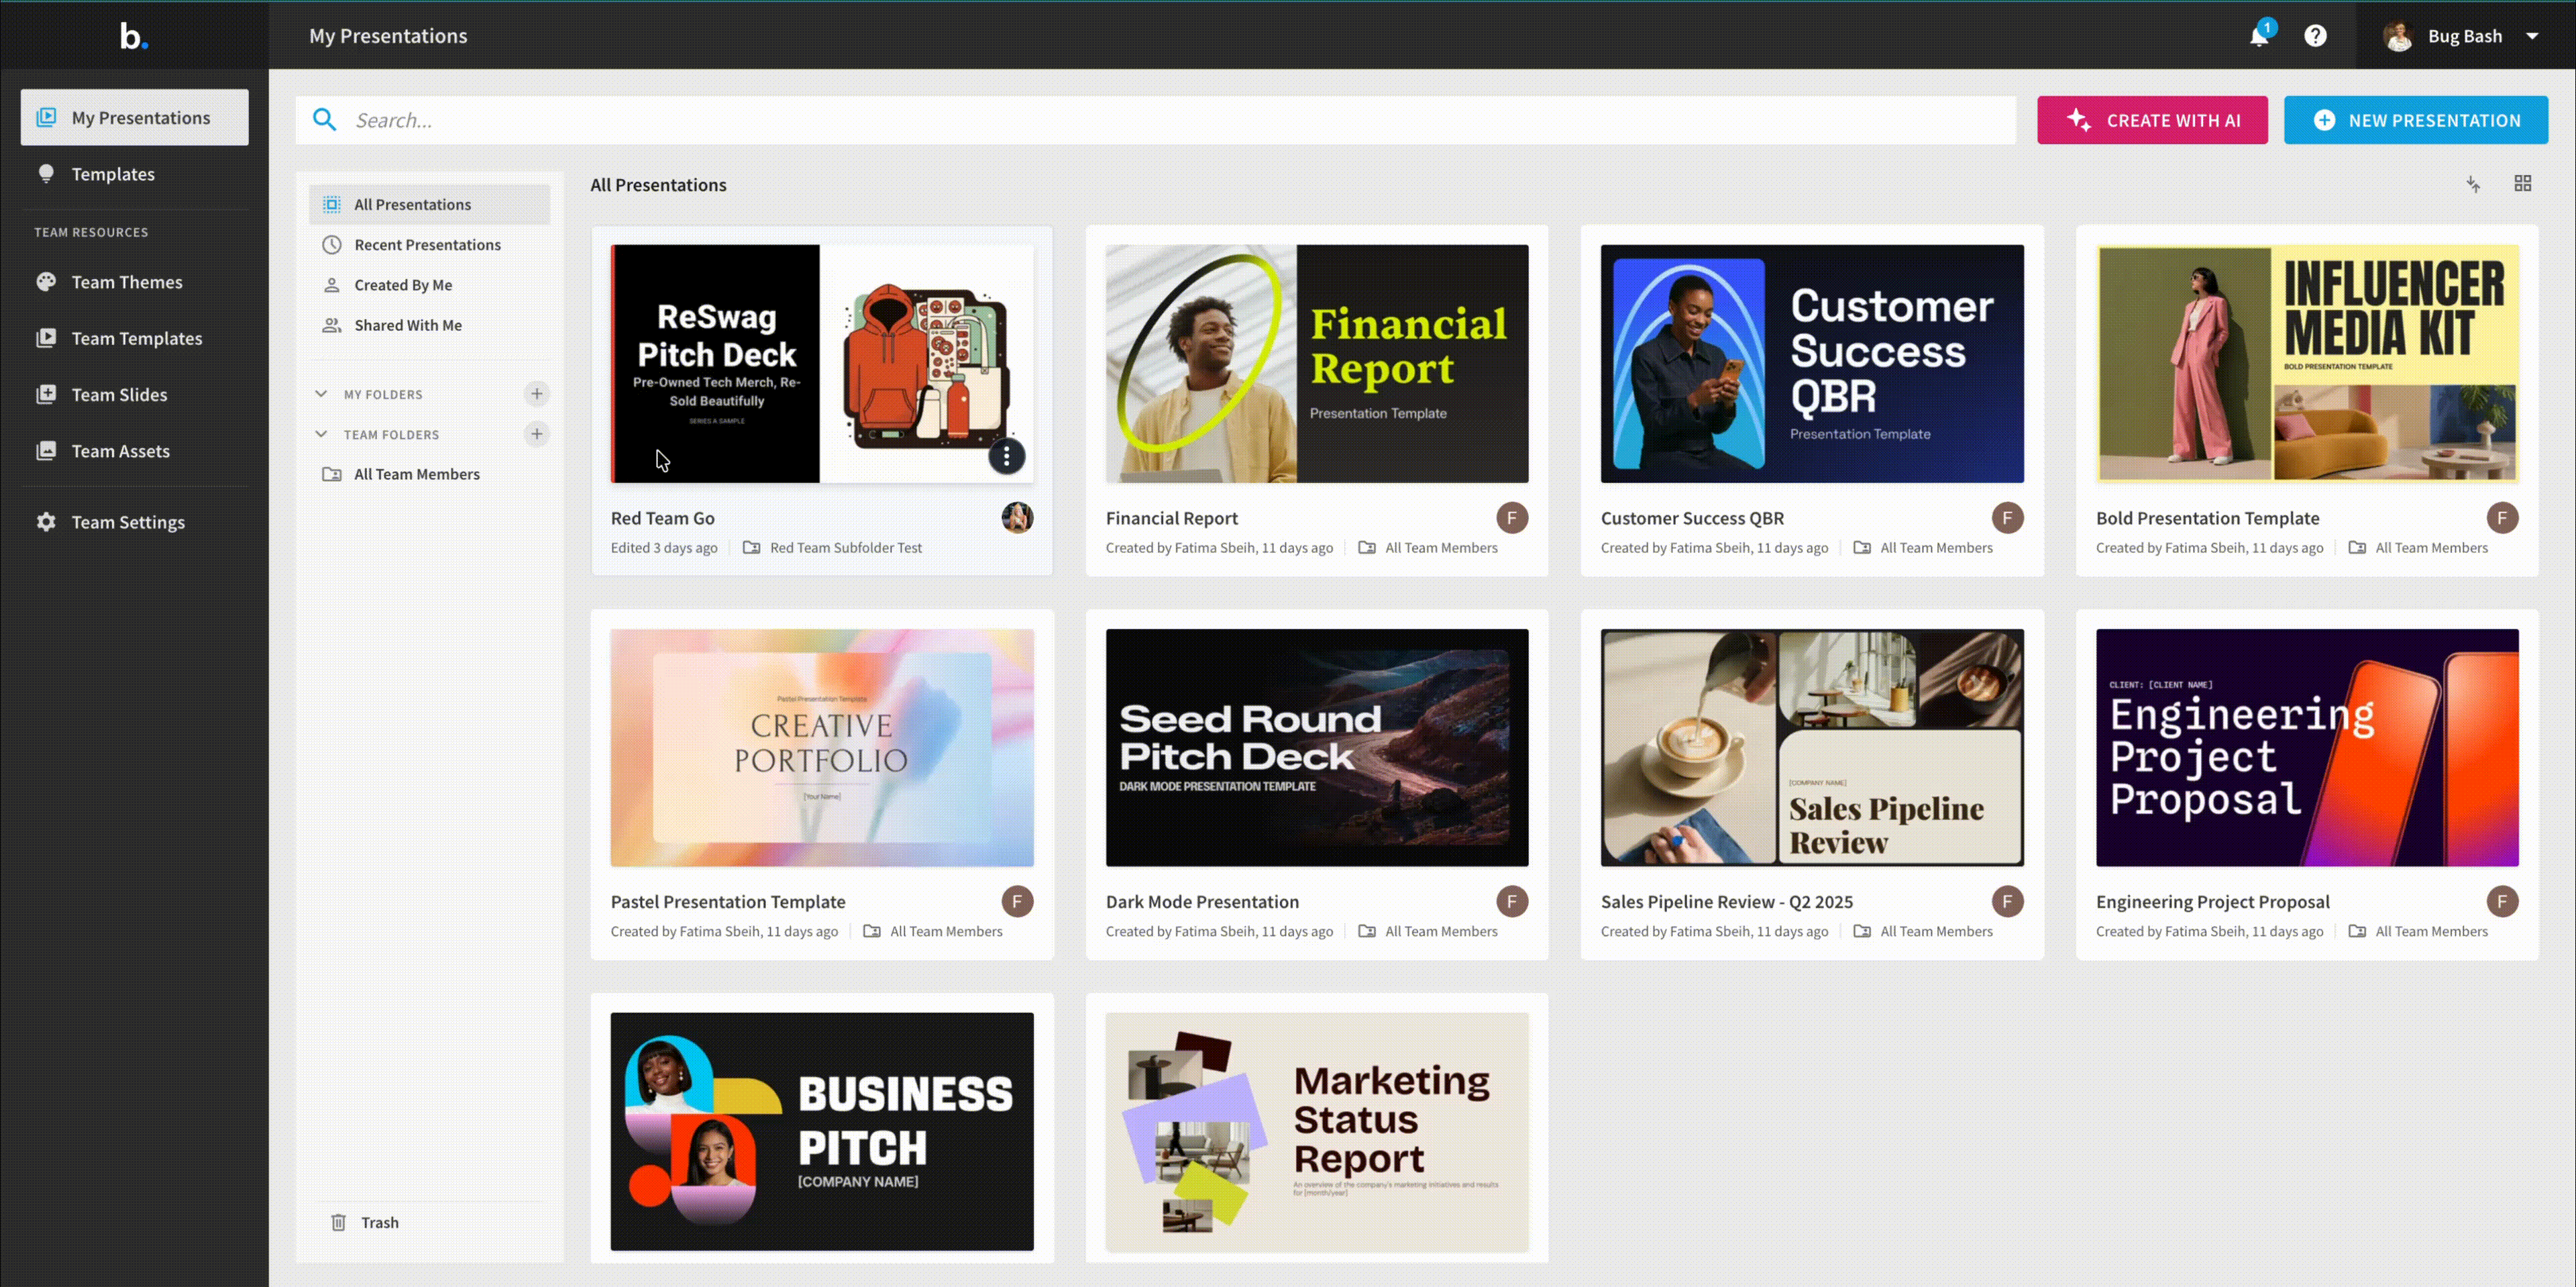Collapse the Team Folders section chevron
2576x1287 pixels.
321,434
